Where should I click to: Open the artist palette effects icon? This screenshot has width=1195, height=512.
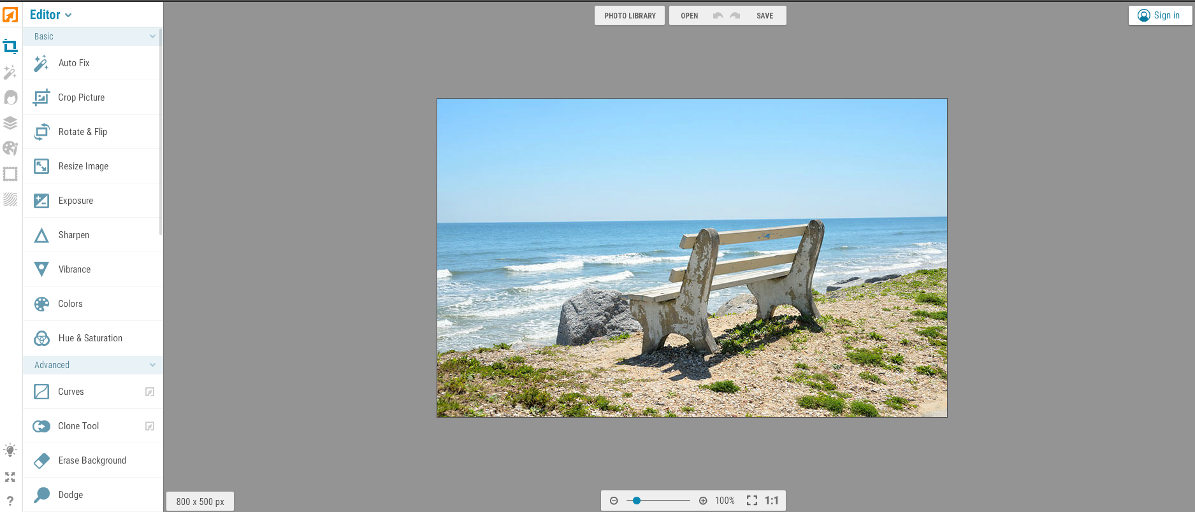[x=10, y=148]
